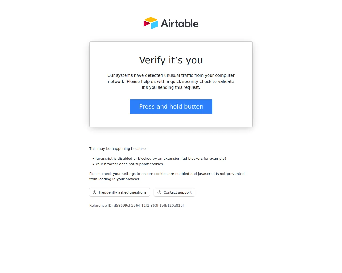Click the "Reference ID:" label
Screen dimensions: 342x273
[101, 206]
